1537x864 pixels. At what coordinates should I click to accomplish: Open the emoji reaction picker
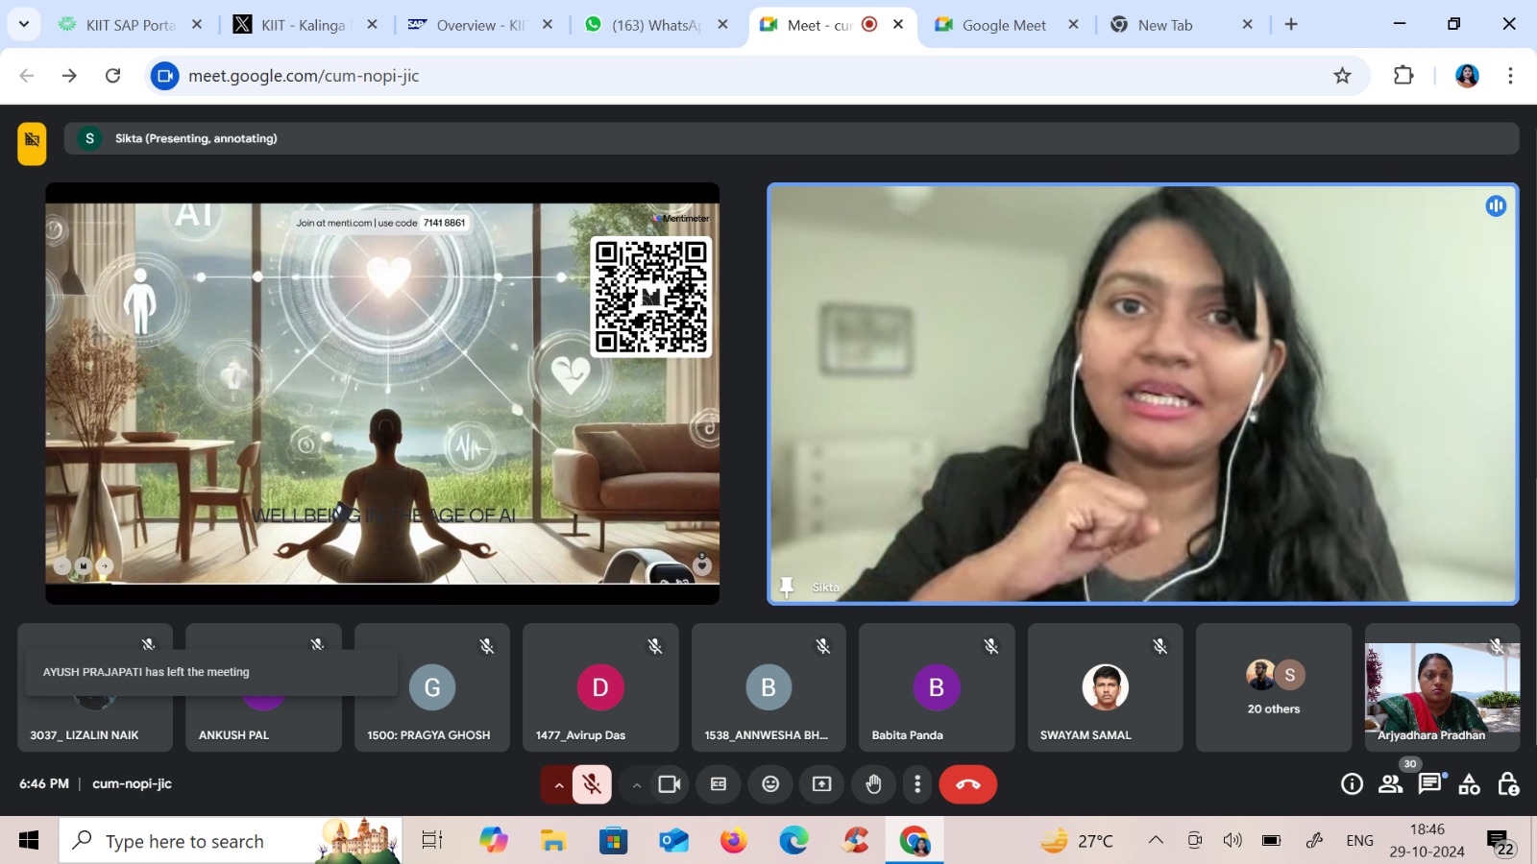[x=770, y=784]
